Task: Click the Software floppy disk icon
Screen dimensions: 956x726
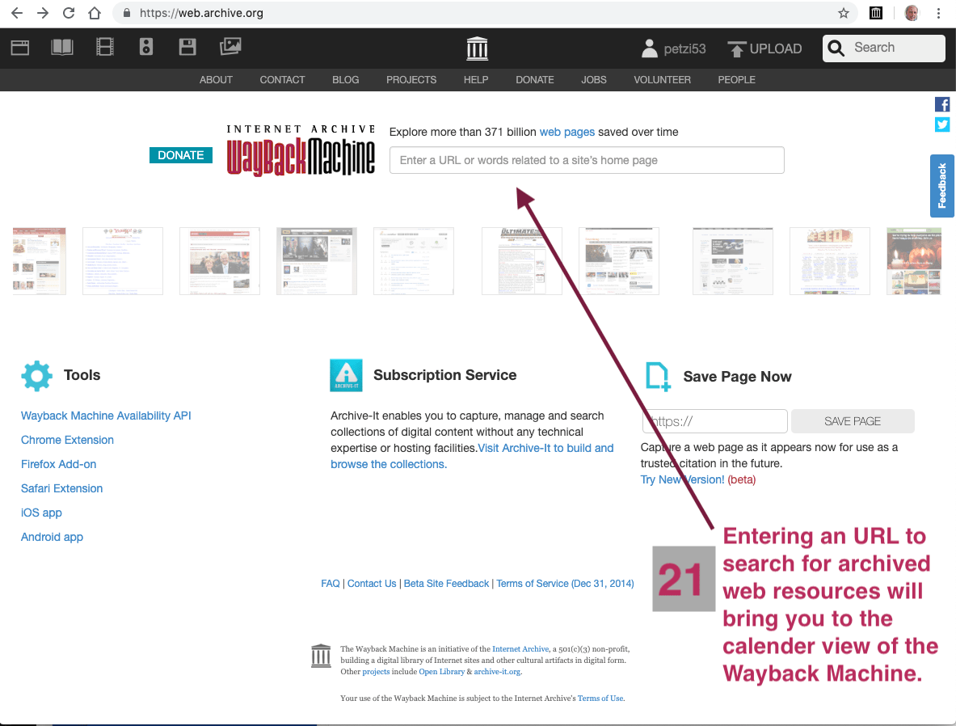Action: (187, 48)
